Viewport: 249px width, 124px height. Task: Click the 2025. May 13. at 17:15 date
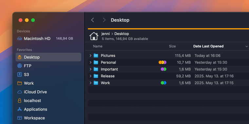coord(214,83)
